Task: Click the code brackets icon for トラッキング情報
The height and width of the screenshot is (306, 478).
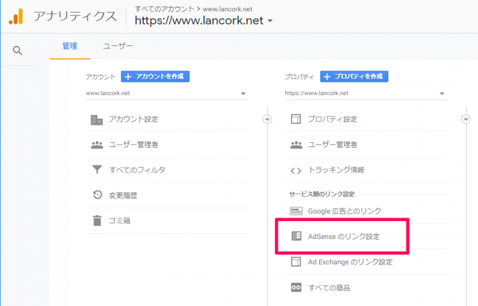Action: point(296,171)
